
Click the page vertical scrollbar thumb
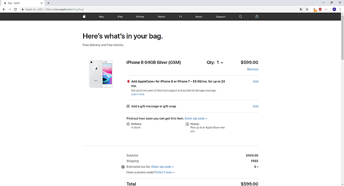click(342, 37)
